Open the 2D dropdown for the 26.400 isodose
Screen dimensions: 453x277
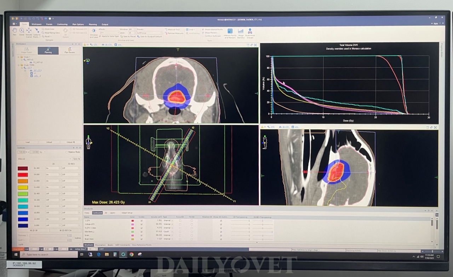pyautogui.click(x=53, y=168)
